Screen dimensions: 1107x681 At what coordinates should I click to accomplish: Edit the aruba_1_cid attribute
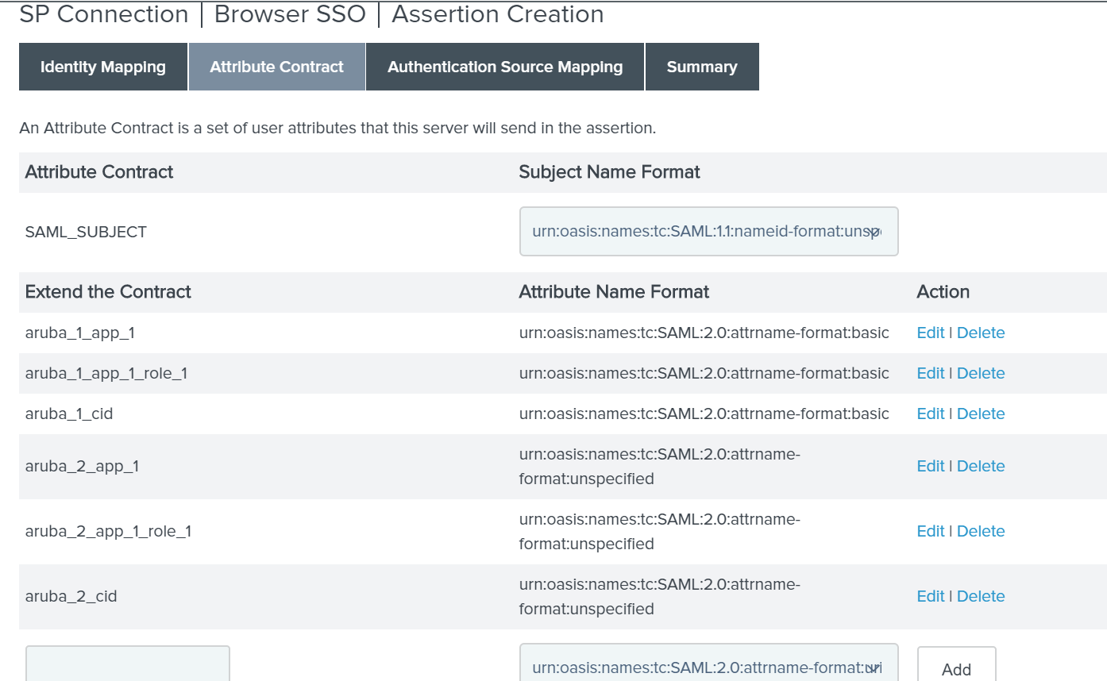click(931, 414)
